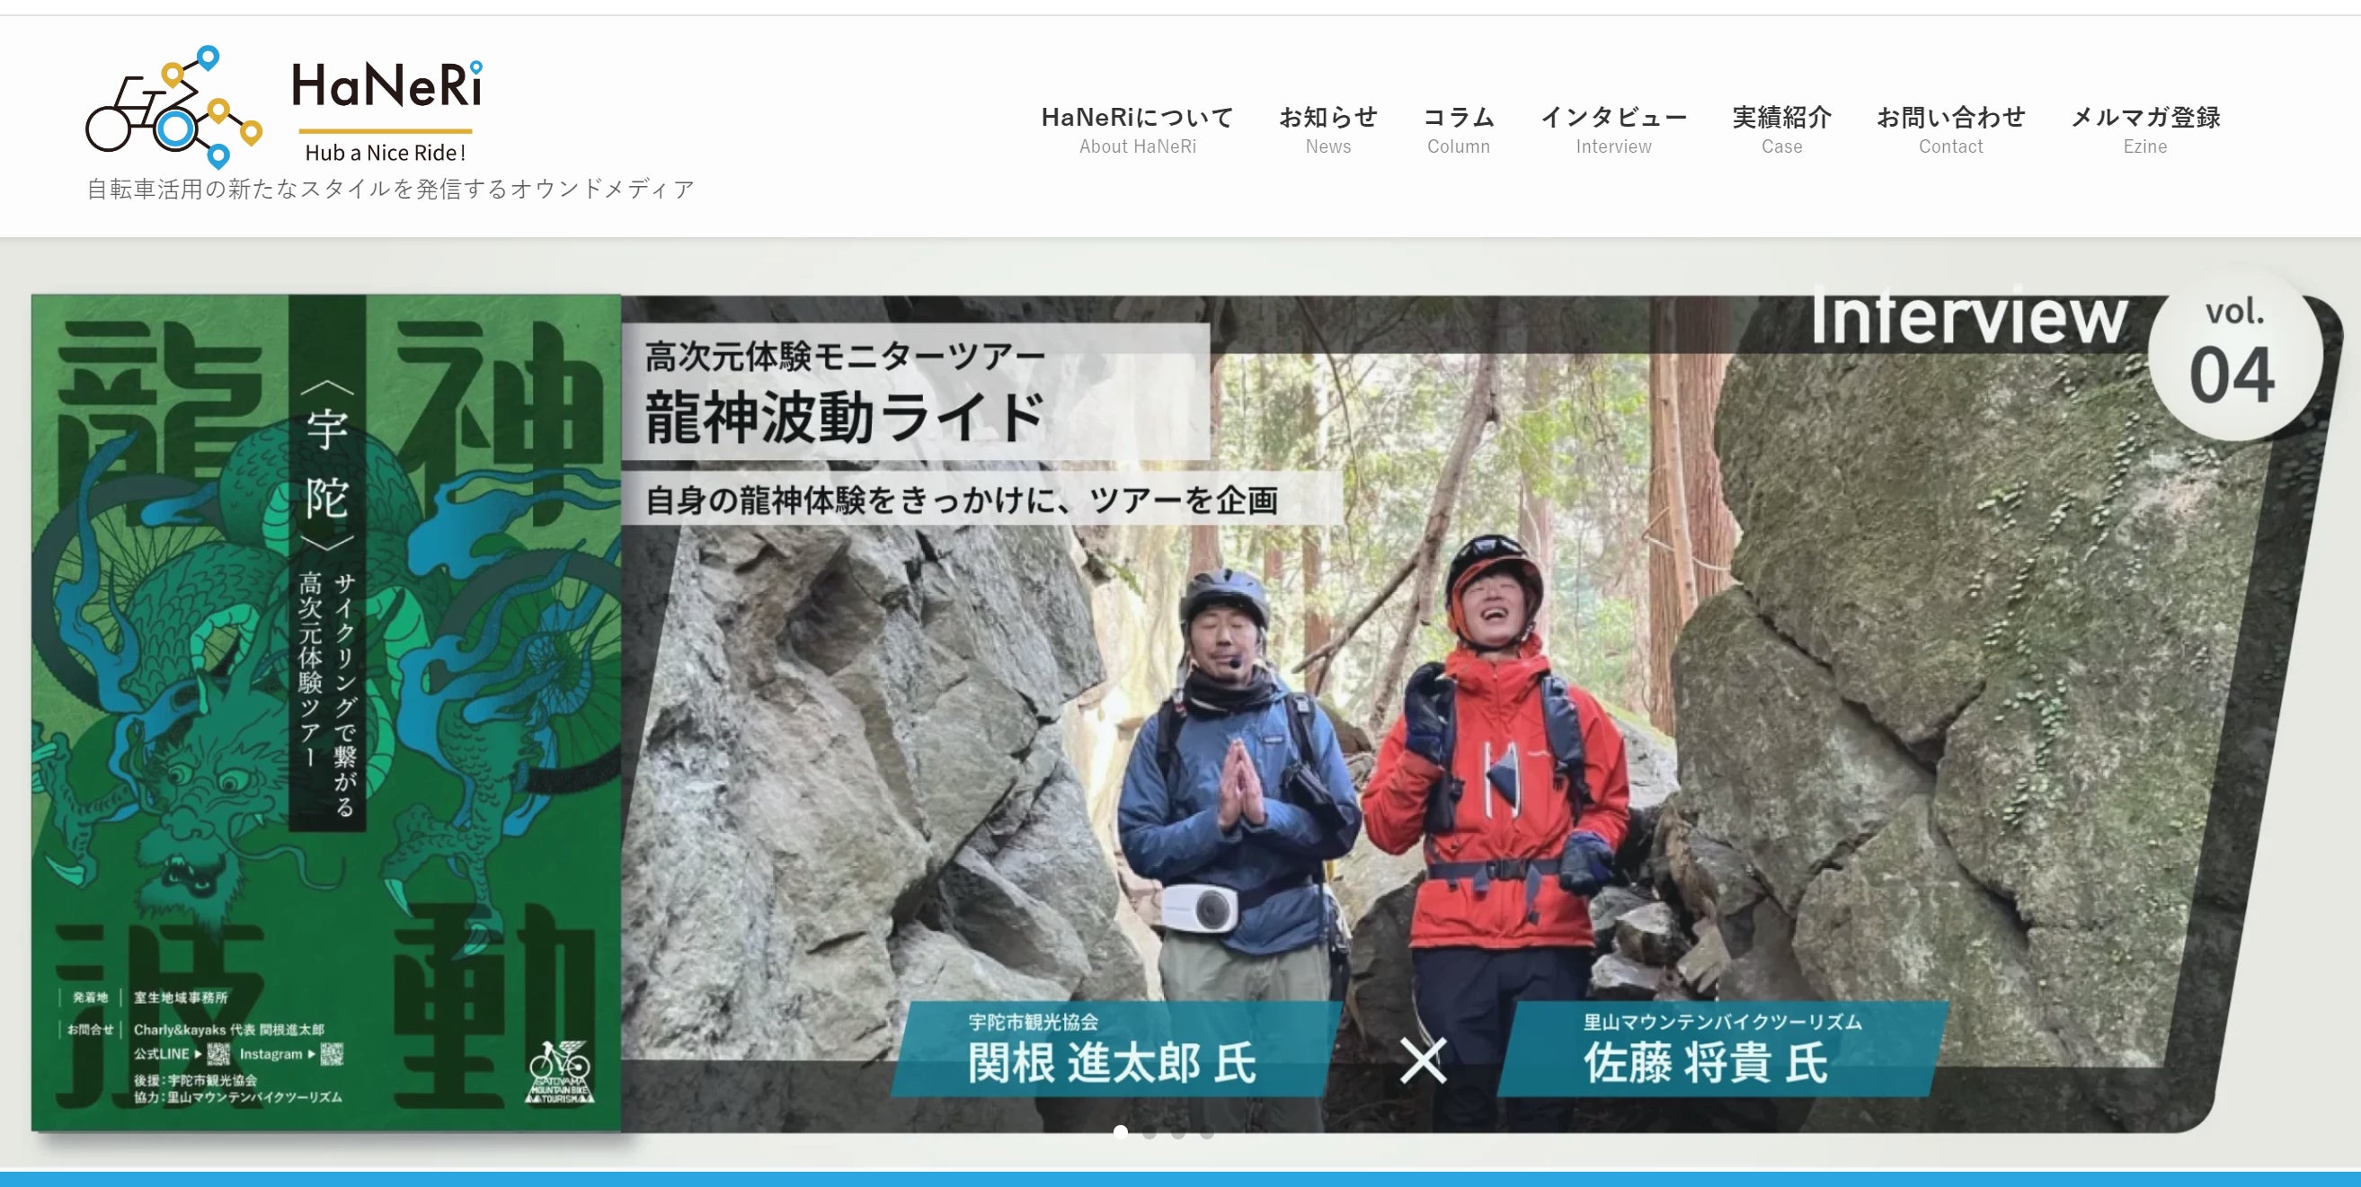
Task: Open お問い合わせ Contact page
Action: [1950, 129]
